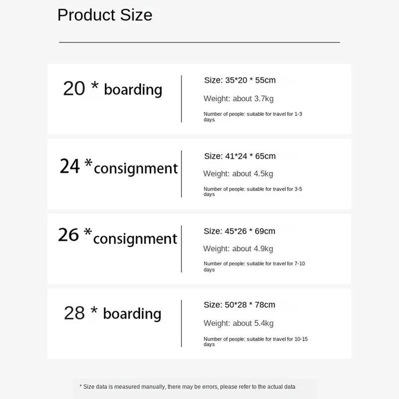Click the Size: 45*26 * 69cm text
The image size is (399, 399).
coord(239,231)
